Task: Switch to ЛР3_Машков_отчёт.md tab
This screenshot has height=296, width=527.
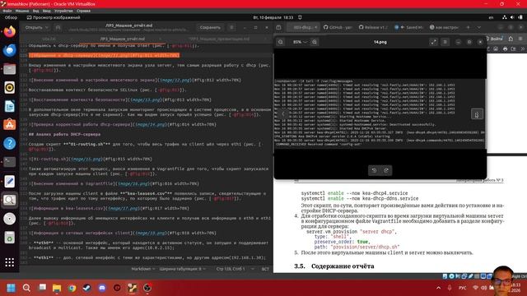Action: [123, 39]
